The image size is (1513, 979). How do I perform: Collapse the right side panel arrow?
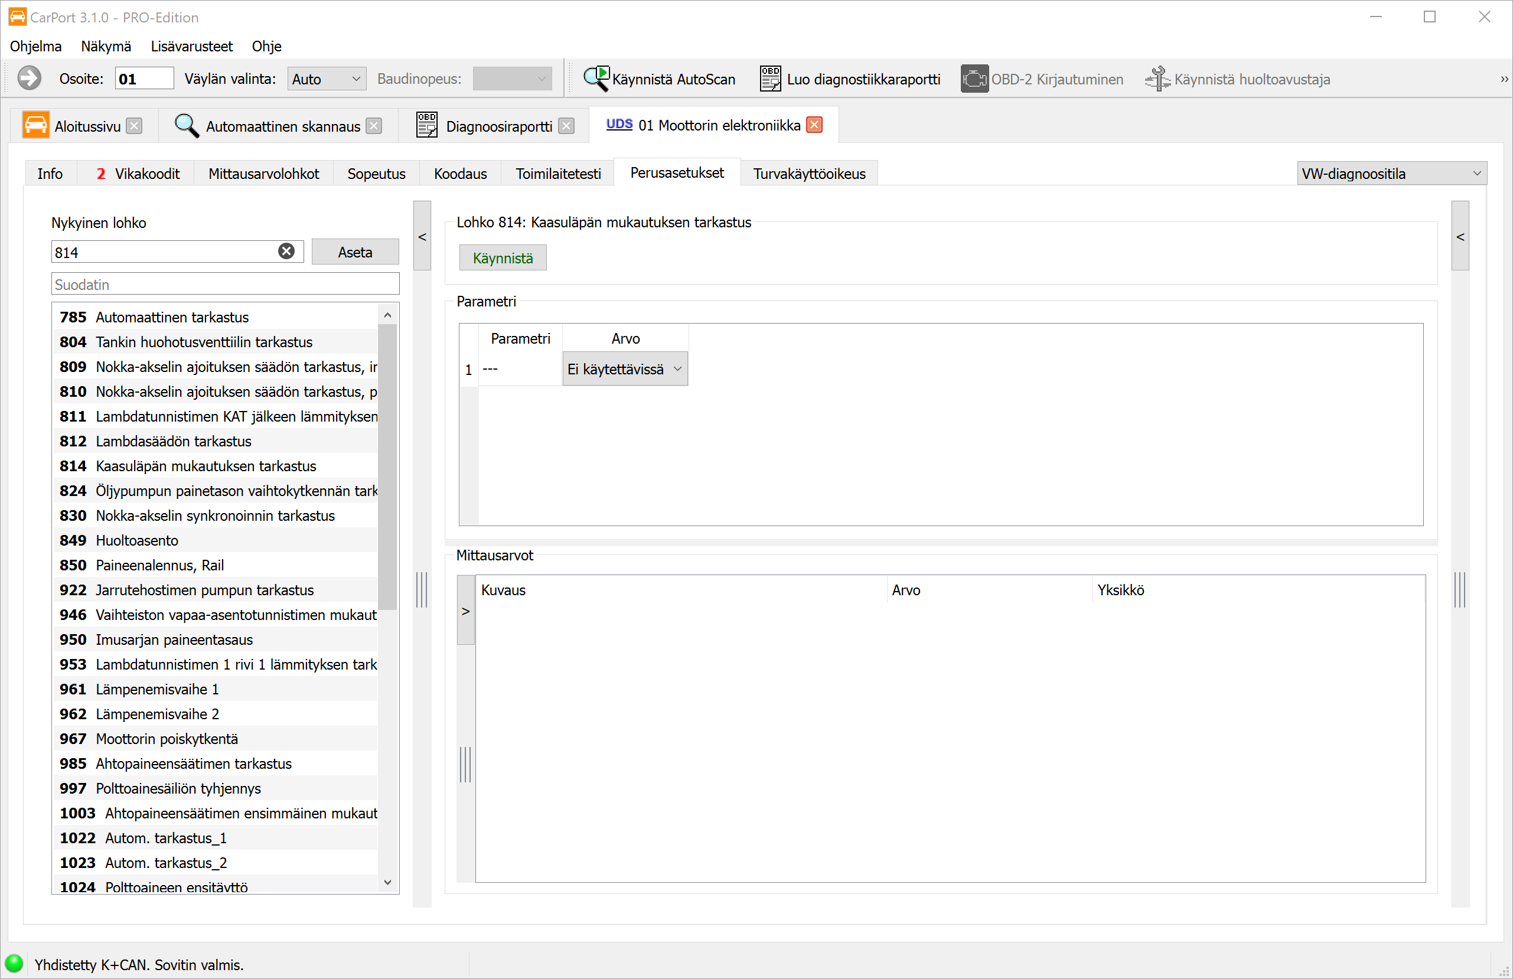[x=1460, y=237]
